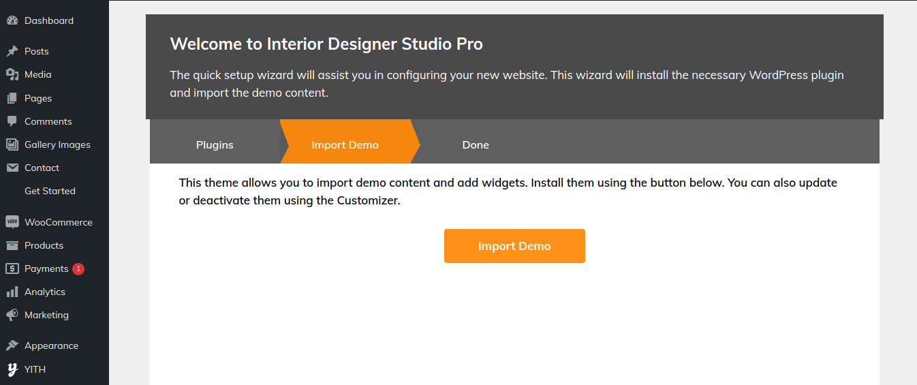
Task: Select the Import Demo step tab
Action: click(x=345, y=144)
